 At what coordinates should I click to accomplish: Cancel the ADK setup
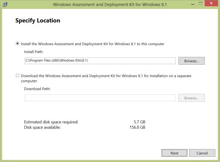[202, 153]
